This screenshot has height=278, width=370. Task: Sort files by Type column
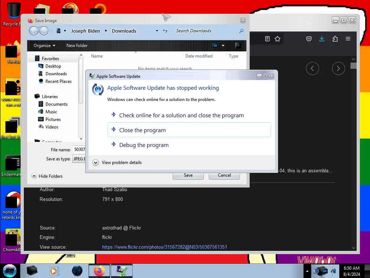233,56
